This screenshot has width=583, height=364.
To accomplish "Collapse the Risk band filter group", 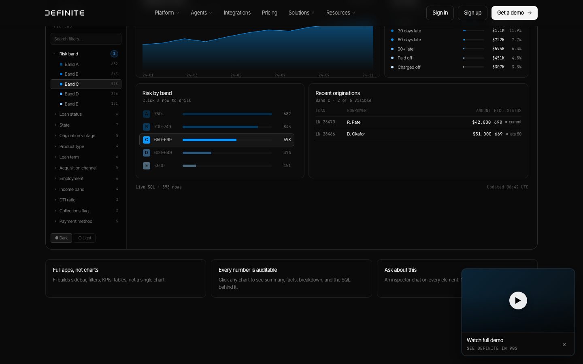I will (86, 54).
